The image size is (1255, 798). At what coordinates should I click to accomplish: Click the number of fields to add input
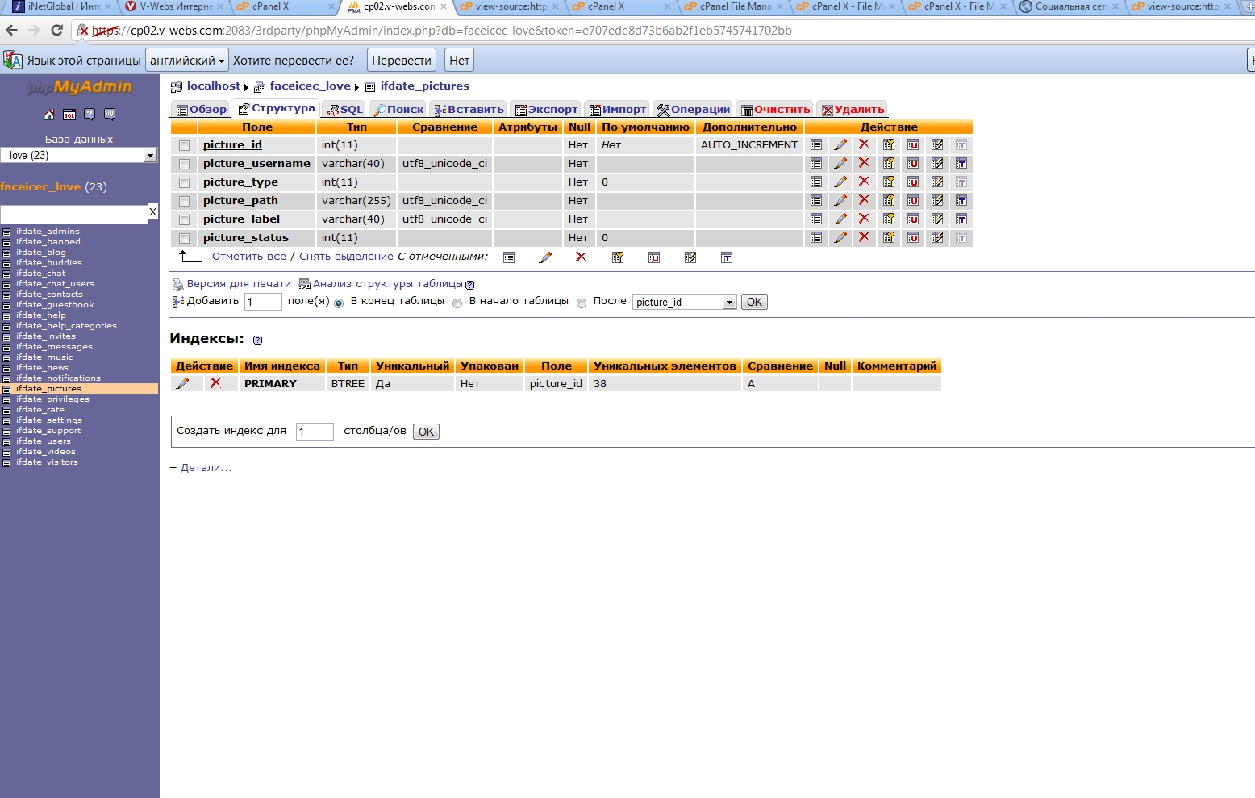pos(263,302)
